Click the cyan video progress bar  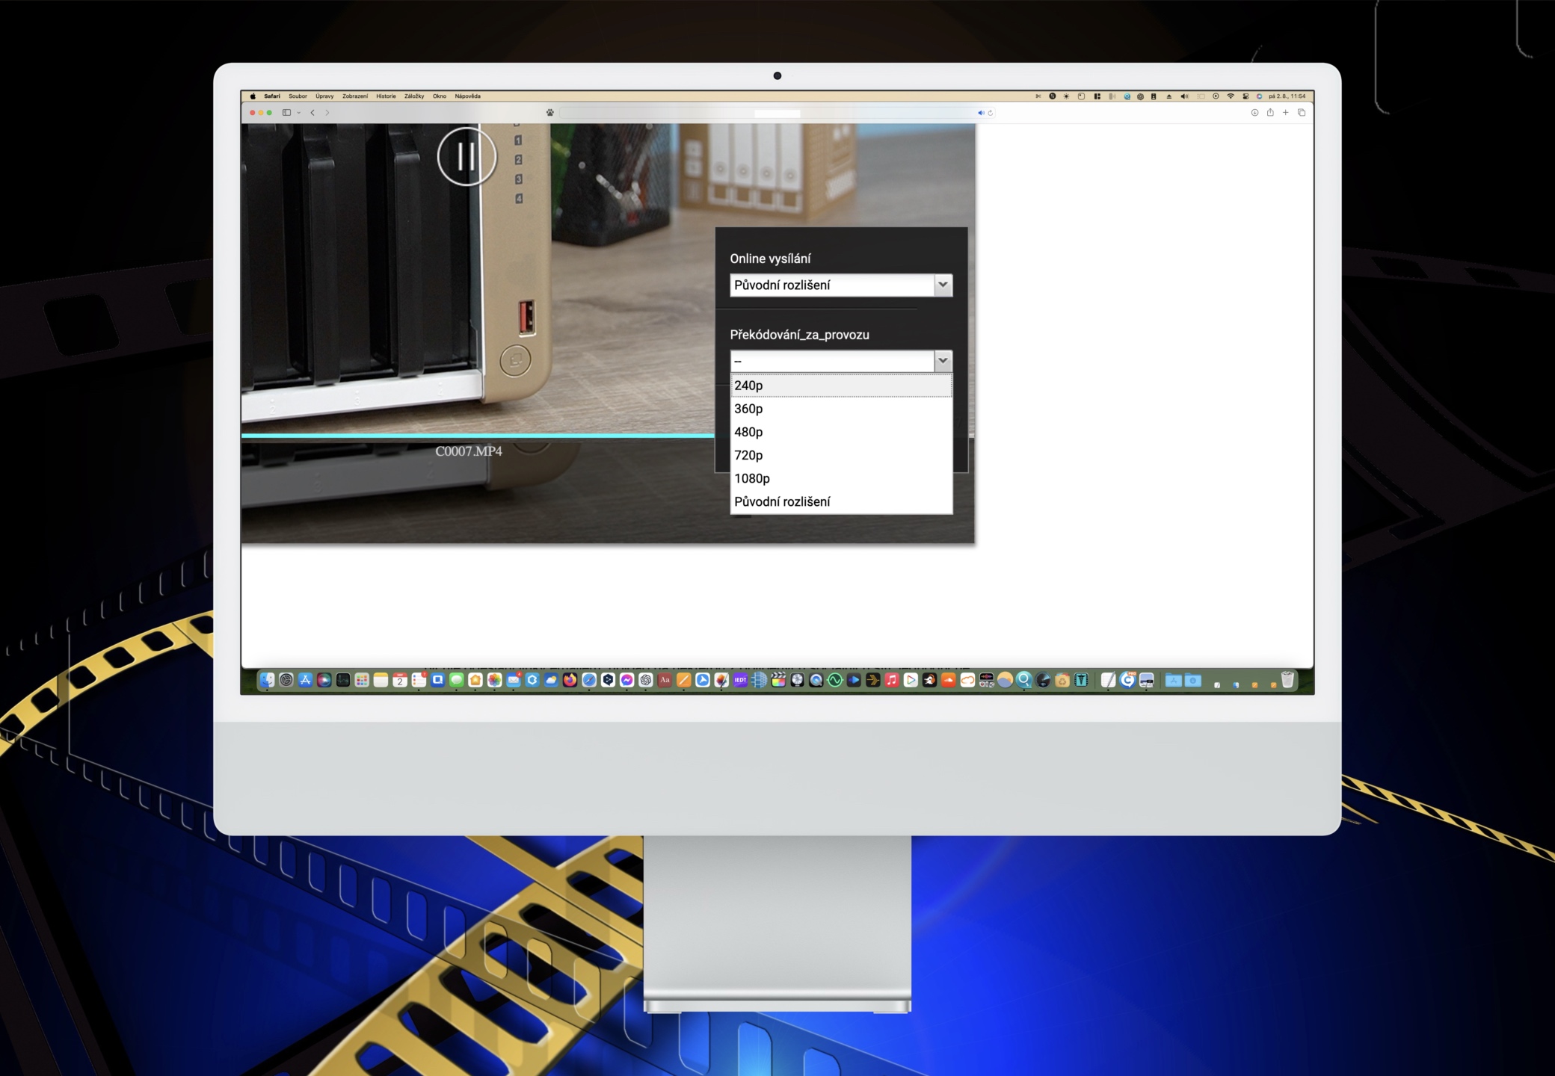477,435
